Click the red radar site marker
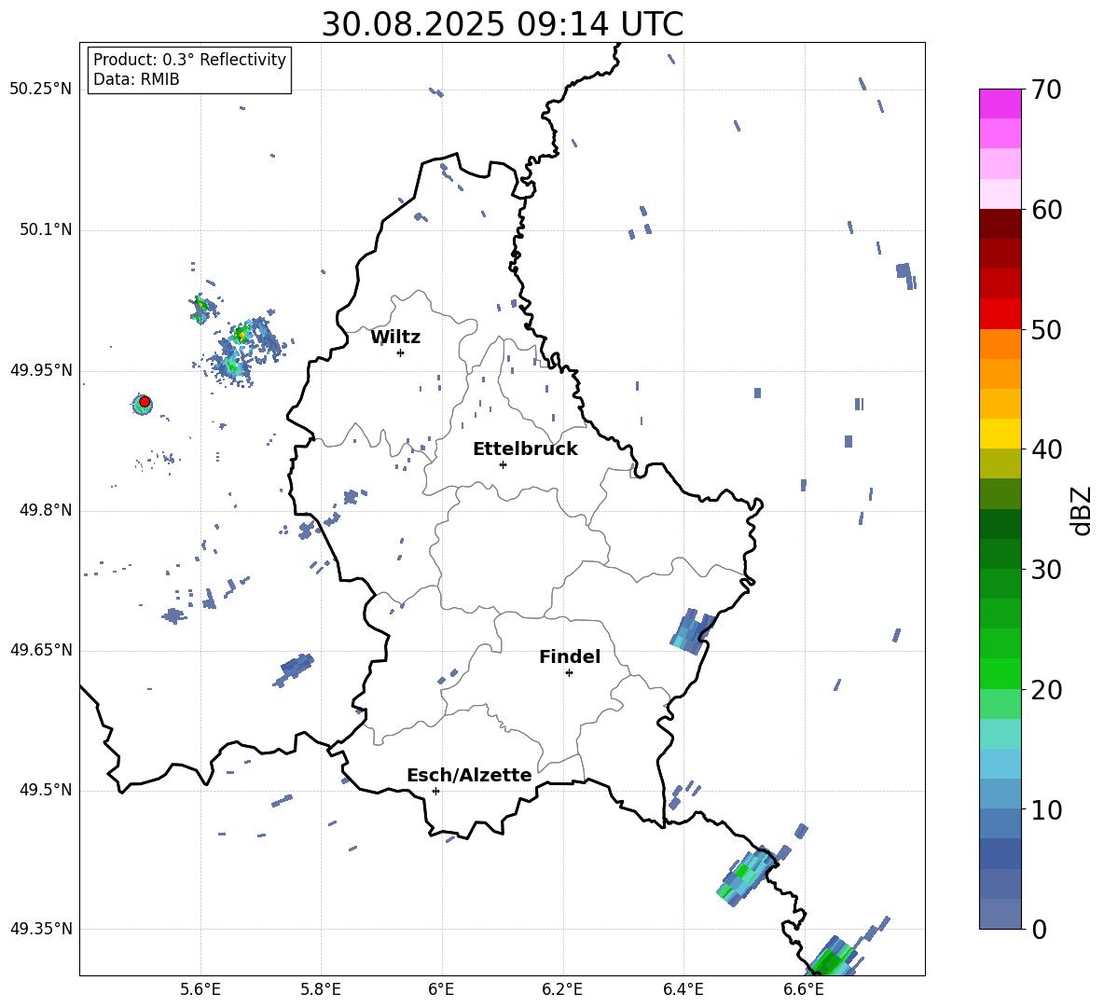Screen dimensions: 1104x1008 145,402
